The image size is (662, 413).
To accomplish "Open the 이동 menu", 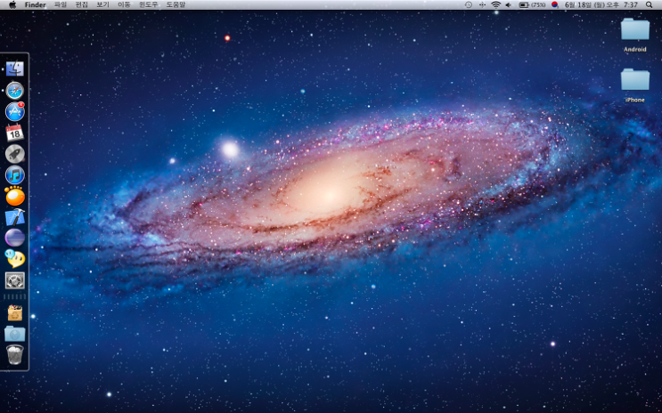I will 124,5.
